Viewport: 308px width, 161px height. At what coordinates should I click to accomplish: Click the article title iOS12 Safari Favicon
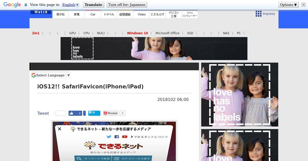[x=90, y=86]
